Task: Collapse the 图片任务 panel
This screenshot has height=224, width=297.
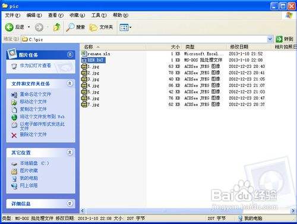Action: click(x=70, y=55)
